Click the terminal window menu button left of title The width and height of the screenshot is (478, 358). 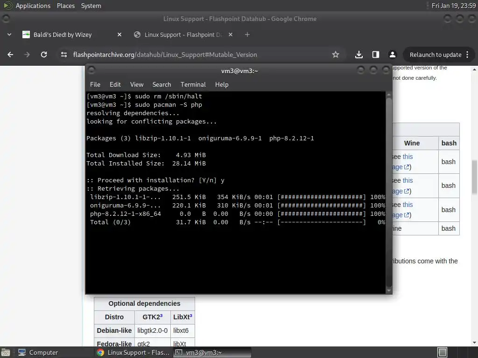(x=91, y=70)
